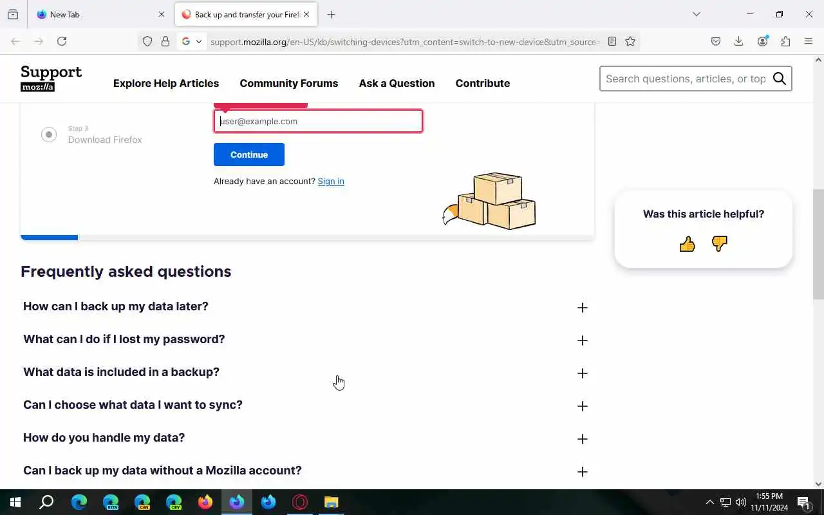
Task: Click the blue Continue button
Action: pyautogui.click(x=249, y=154)
